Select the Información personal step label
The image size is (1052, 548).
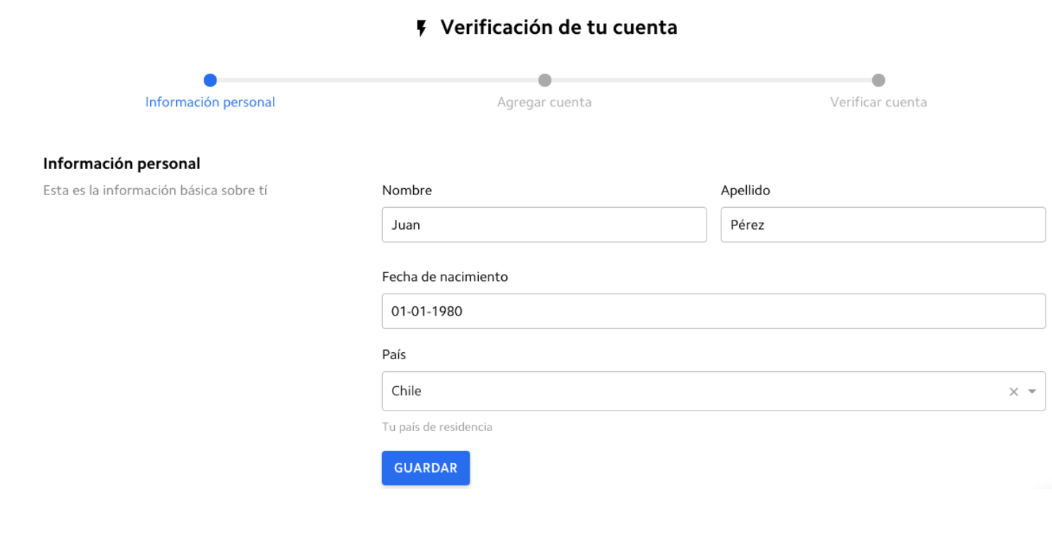click(x=210, y=102)
